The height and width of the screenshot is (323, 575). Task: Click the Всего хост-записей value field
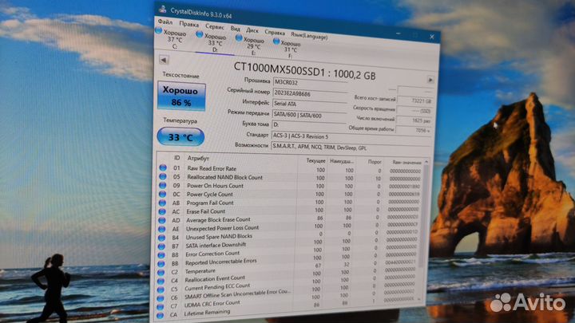[414, 100]
